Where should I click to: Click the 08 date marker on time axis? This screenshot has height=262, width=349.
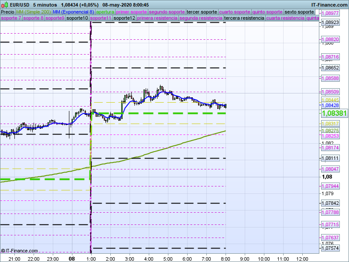click(x=72, y=259)
